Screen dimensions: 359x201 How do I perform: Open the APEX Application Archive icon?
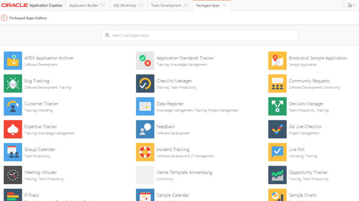pyautogui.click(x=13, y=61)
